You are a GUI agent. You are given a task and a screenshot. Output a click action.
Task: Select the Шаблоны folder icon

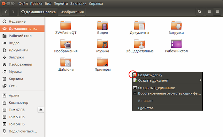pyautogui.click(x=66, y=62)
